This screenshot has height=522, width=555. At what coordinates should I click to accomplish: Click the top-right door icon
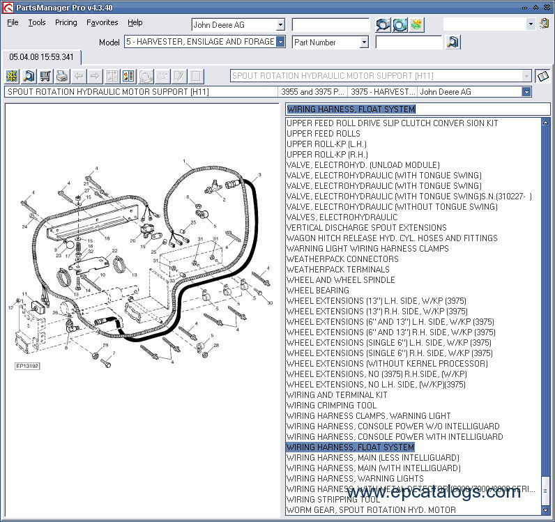pyautogui.click(x=544, y=24)
